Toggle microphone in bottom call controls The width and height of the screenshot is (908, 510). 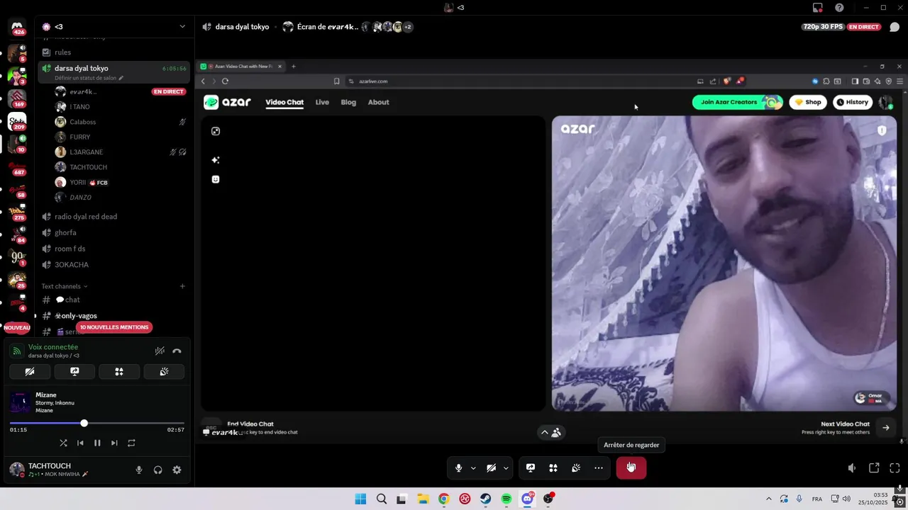click(x=459, y=468)
